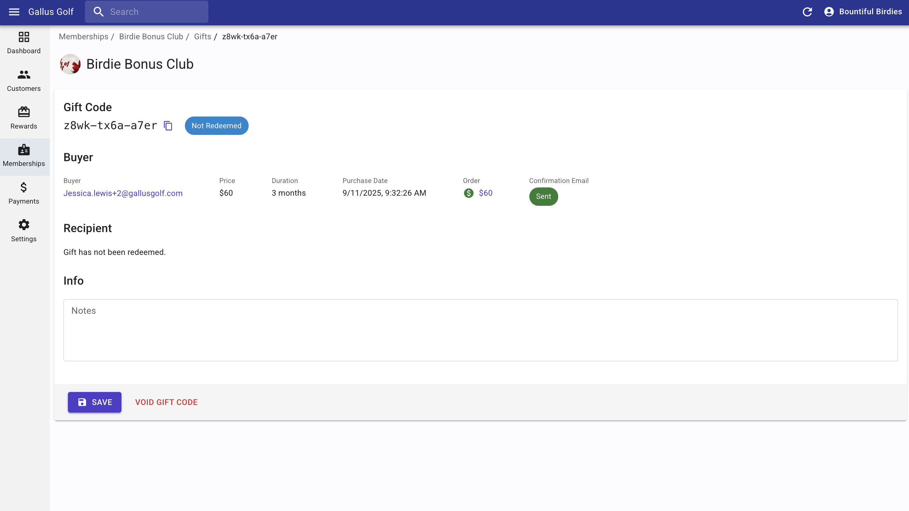Copy the gift code to clipboard
909x511 pixels.
click(x=168, y=126)
